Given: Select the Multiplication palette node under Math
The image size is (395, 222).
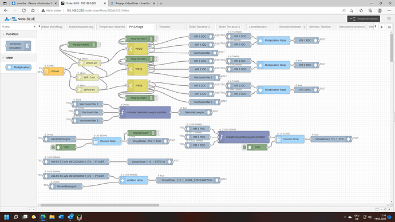Looking at the screenshot, I should click(18, 68).
